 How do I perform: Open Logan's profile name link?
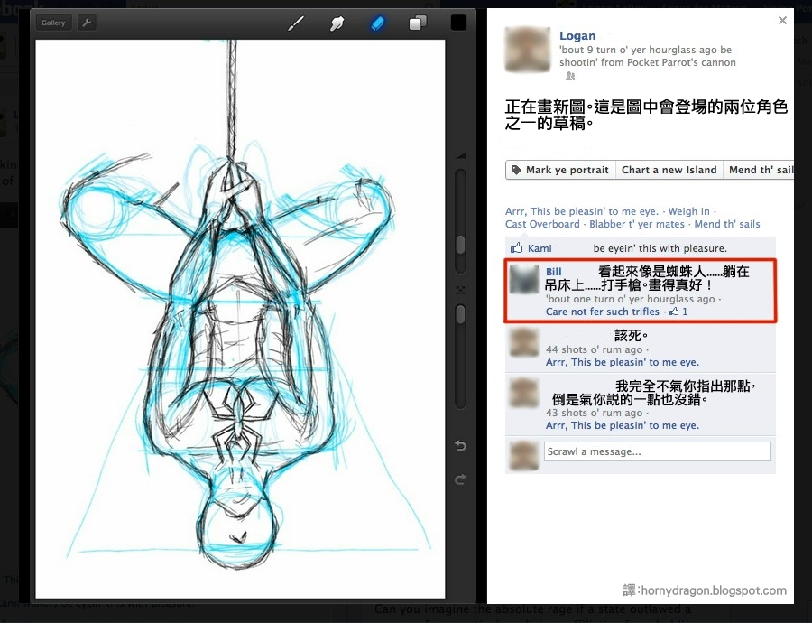point(577,36)
